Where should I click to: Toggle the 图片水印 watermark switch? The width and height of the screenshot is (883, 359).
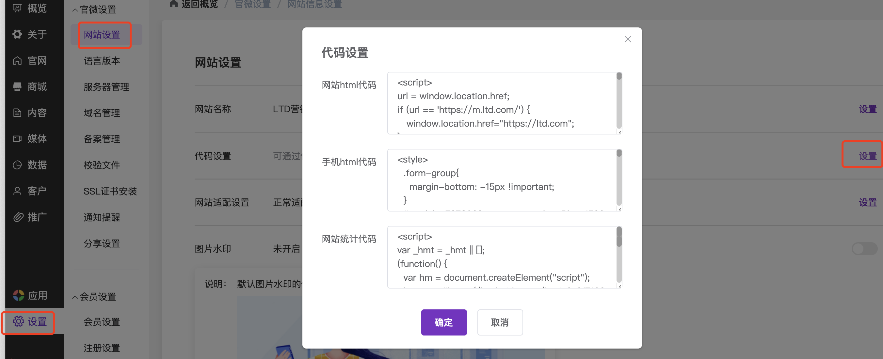pyautogui.click(x=864, y=249)
